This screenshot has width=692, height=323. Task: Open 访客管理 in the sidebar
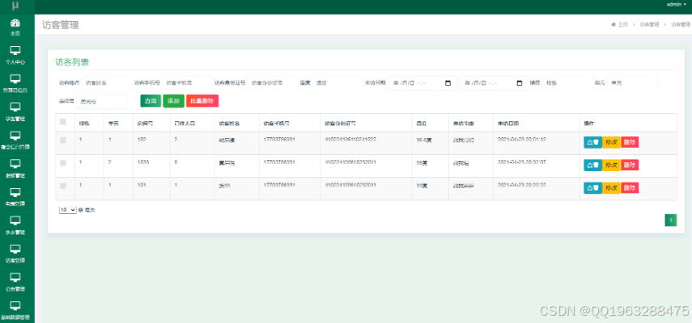click(x=15, y=254)
